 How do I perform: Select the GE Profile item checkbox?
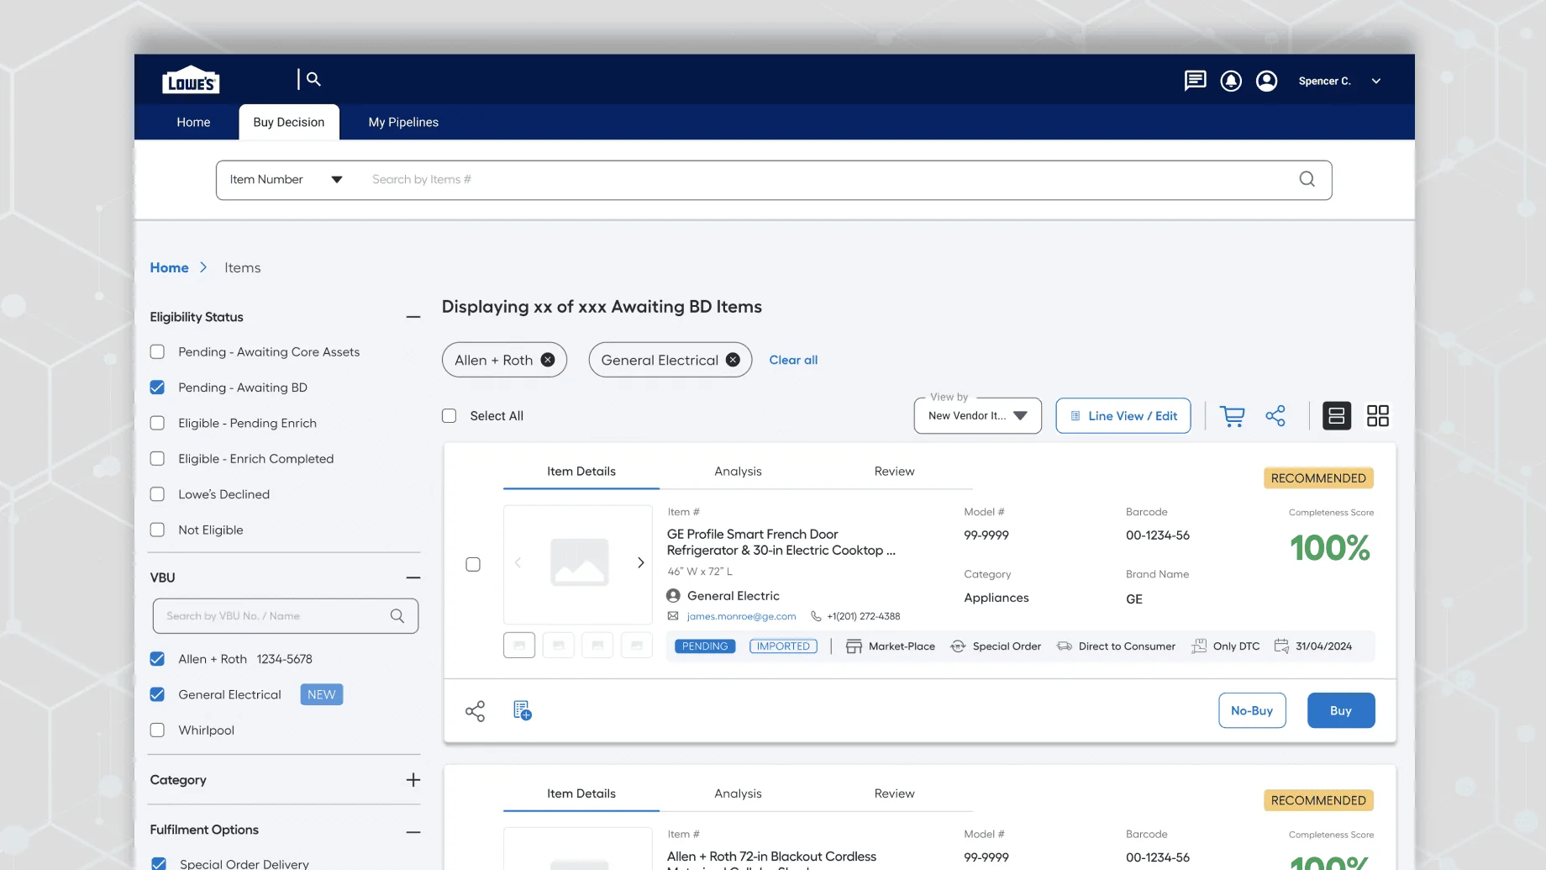point(473,565)
